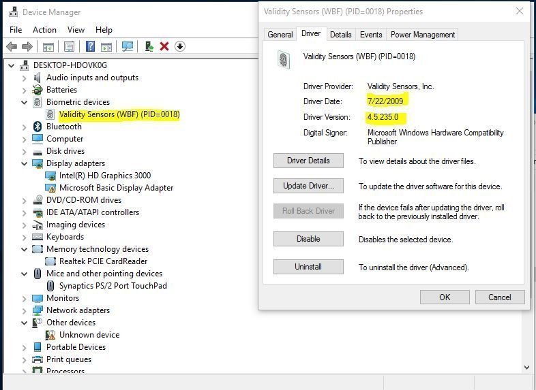The height and width of the screenshot is (390, 536).
Task: Click Cancel in the Properties dialog
Action: pos(500,297)
